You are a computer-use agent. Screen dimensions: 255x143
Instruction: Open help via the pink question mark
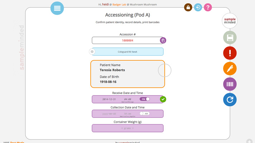(208, 7)
